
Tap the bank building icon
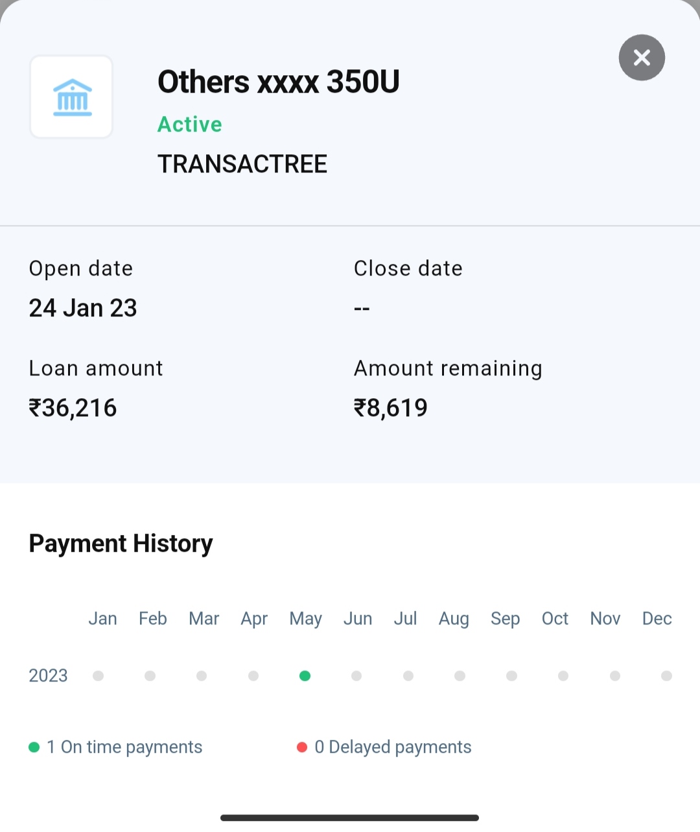72,97
